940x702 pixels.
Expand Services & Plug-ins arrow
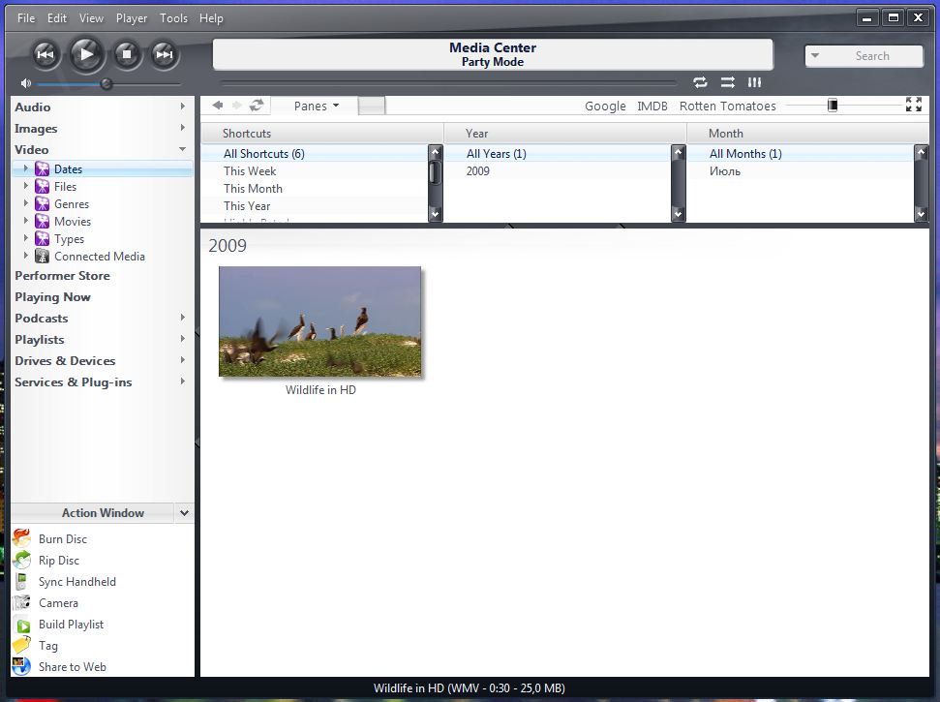[x=182, y=382]
